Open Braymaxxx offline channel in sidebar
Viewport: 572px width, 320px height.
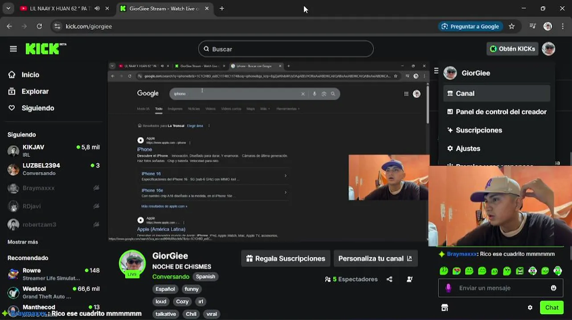(x=53, y=188)
